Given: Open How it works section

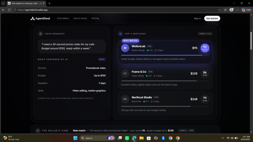Looking at the screenshot, I should pyautogui.click(x=80, y=18).
